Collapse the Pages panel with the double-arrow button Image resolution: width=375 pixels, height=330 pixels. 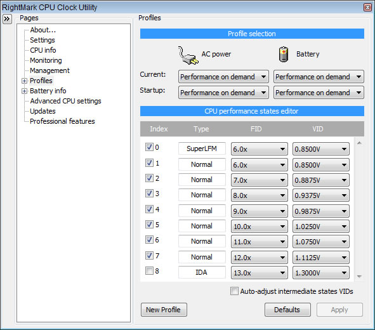7,19
